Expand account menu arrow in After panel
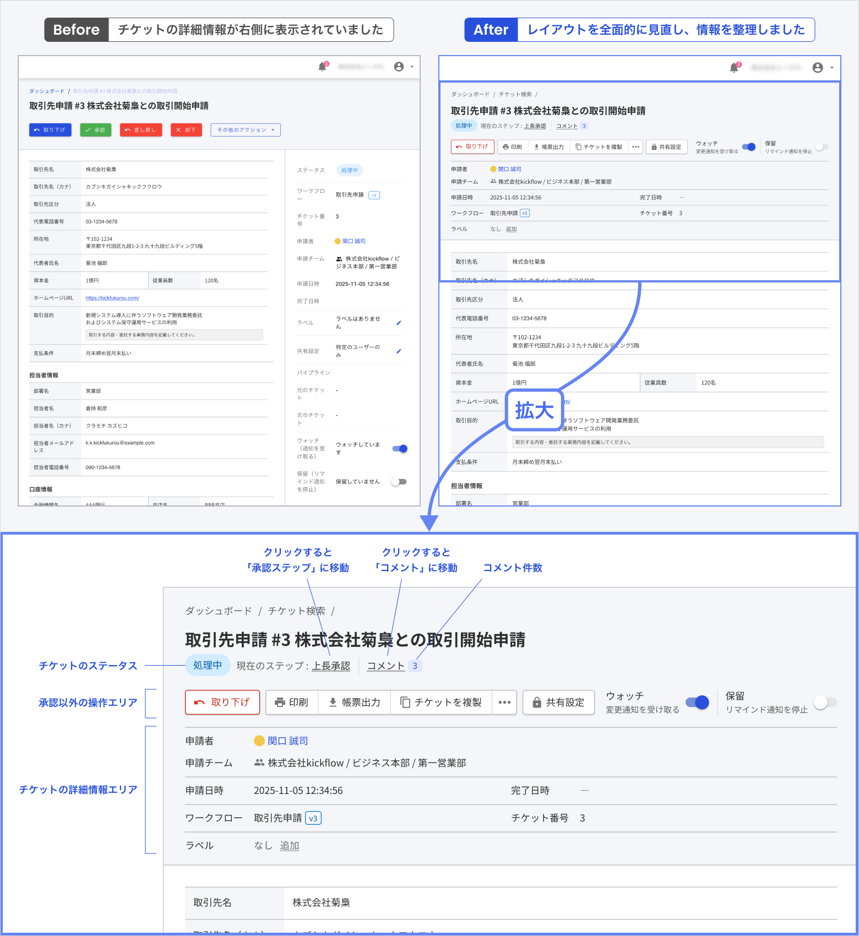The image size is (859, 936). (831, 68)
